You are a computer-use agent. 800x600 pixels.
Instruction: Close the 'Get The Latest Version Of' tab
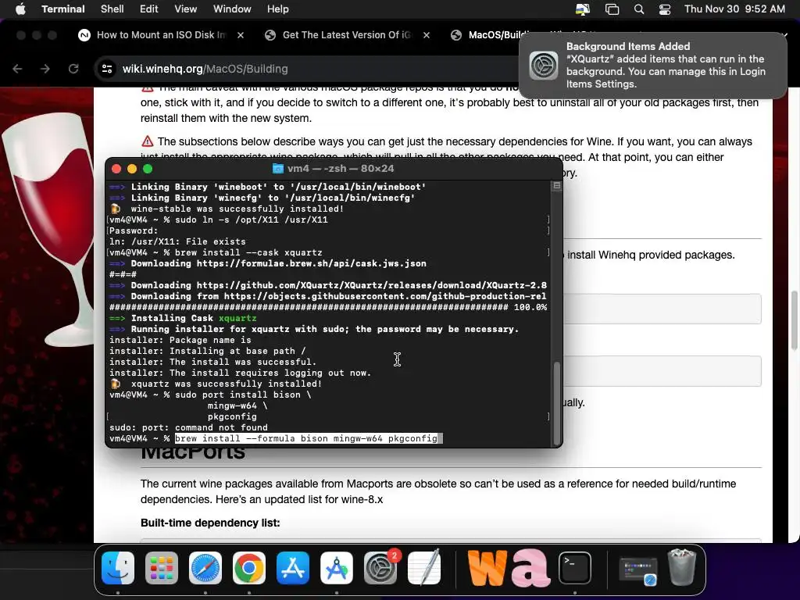427,34
